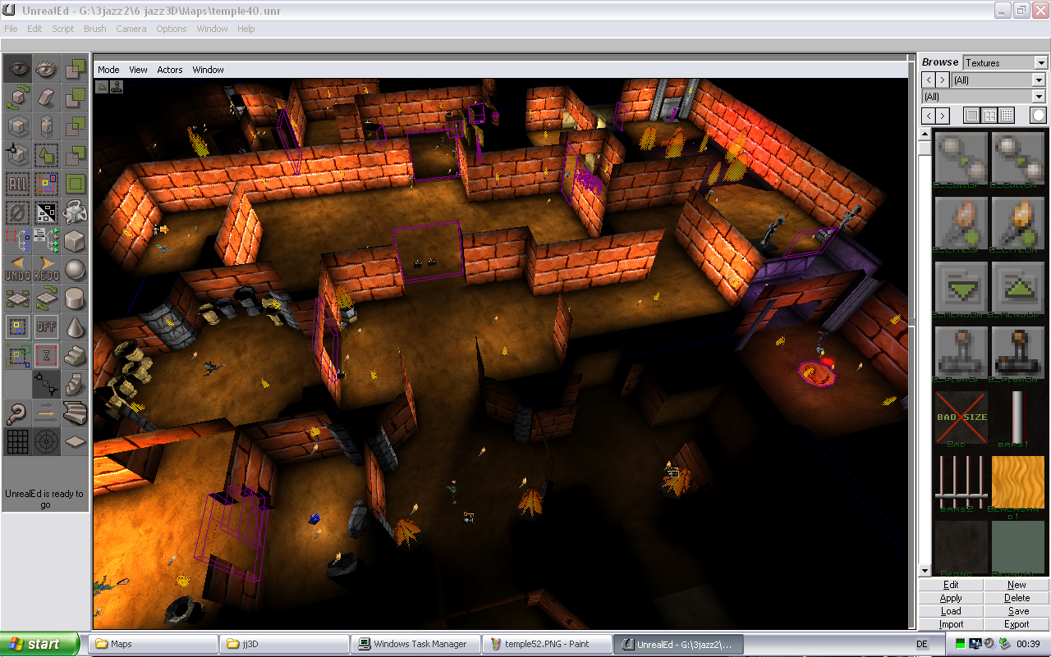Click the select none Ø icon
Image resolution: width=1051 pixels, height=657 pixels.
18,212
